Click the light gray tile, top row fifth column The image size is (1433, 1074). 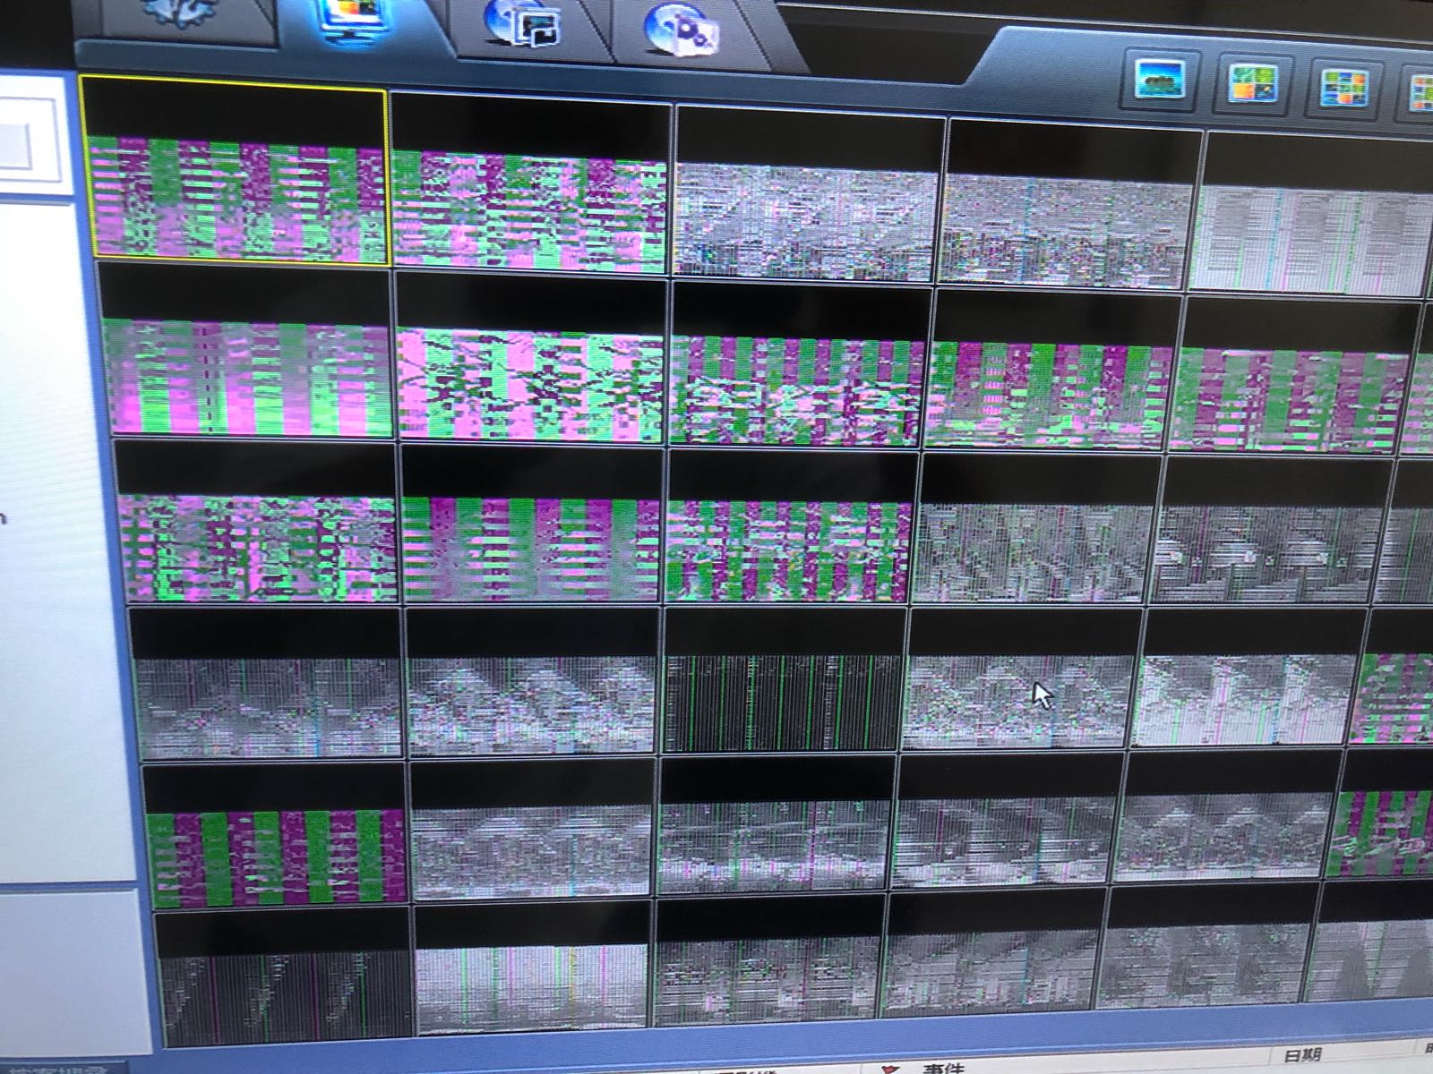click(x=1312, y=215)
